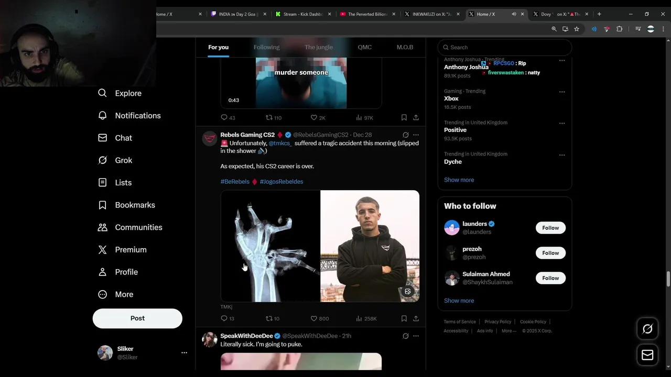Follow prezoh
The height and width of the screenshot is (377, 671).
550,253
